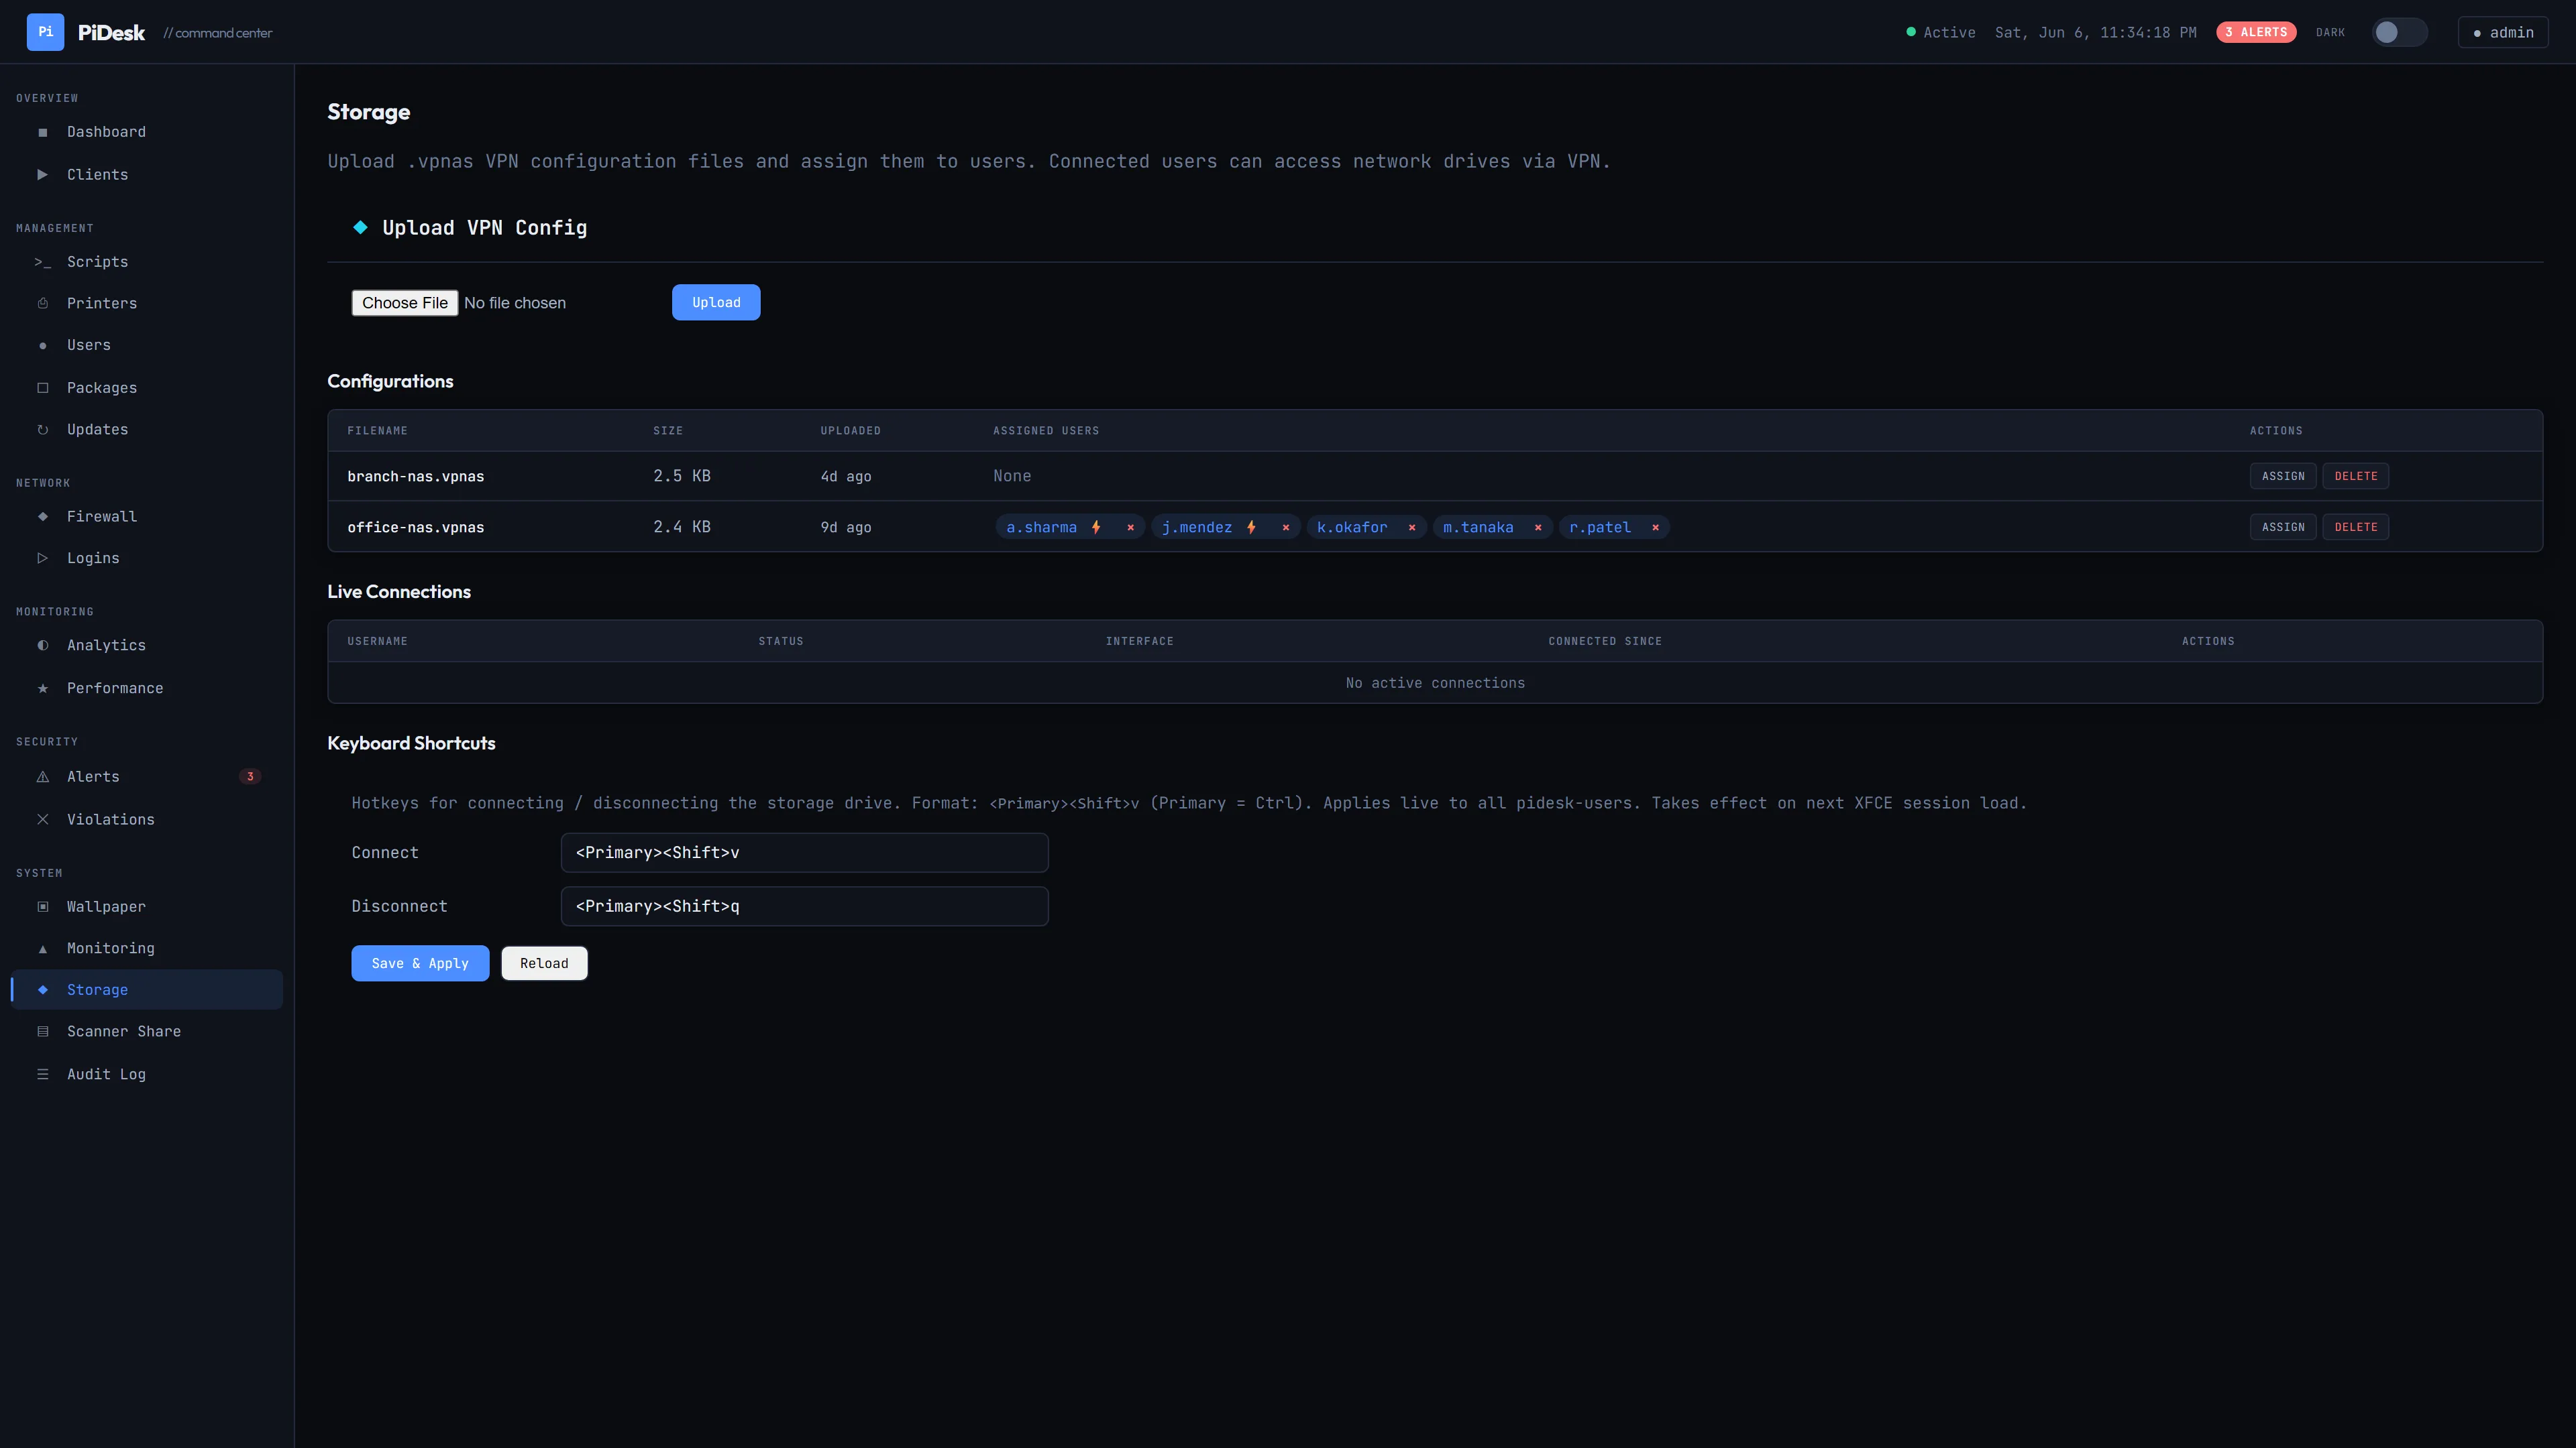This screenshot has width=2576, height=1448.
Task: Click 'None' in assigned users column
Action: coord(1012,477)
